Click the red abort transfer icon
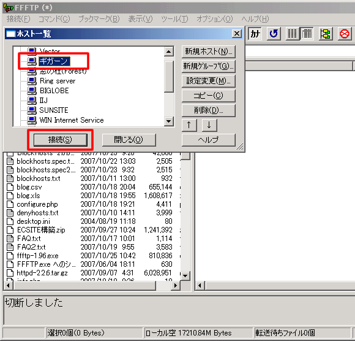This screenshot has width=355, height=341. point(345,34)
